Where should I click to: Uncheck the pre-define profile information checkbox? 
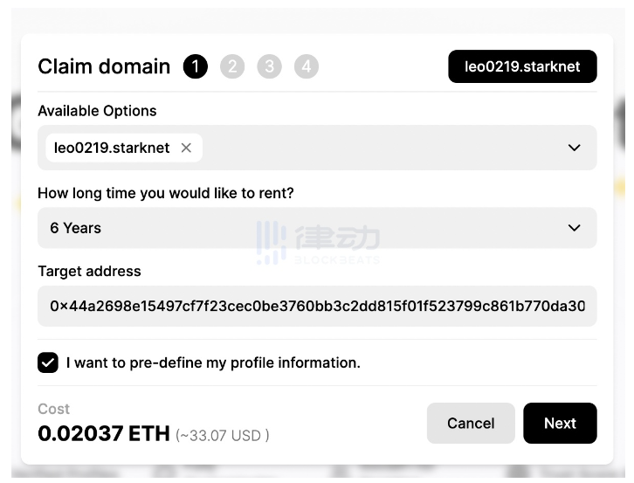[48, 362]
